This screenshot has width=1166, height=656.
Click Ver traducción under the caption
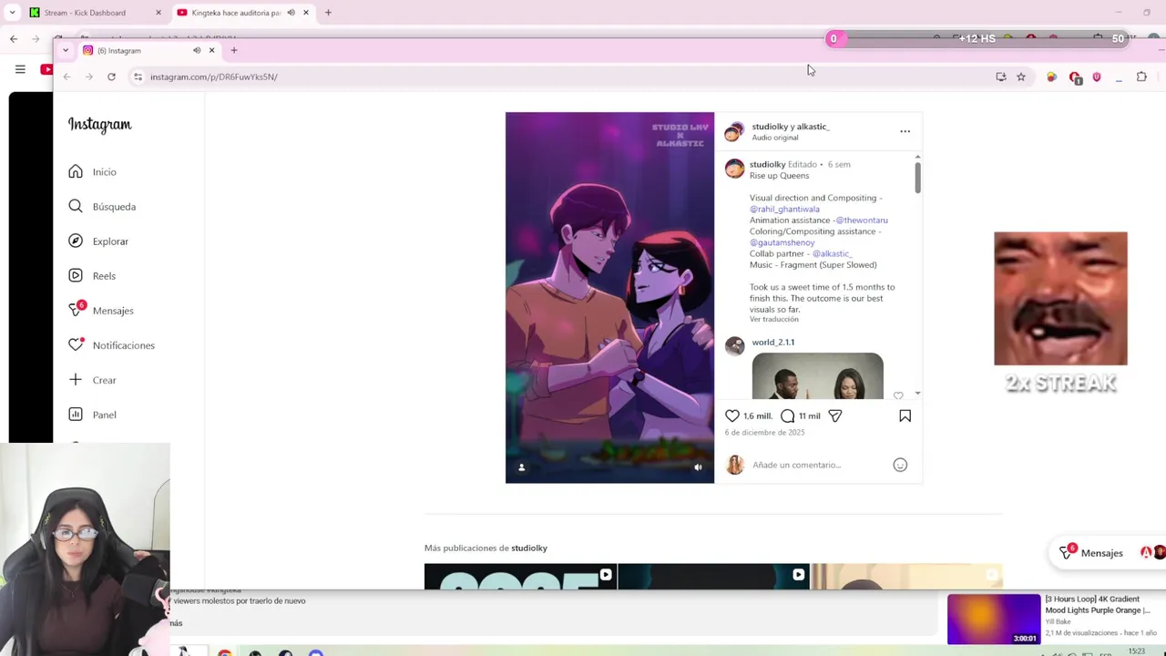click(774, 320)
